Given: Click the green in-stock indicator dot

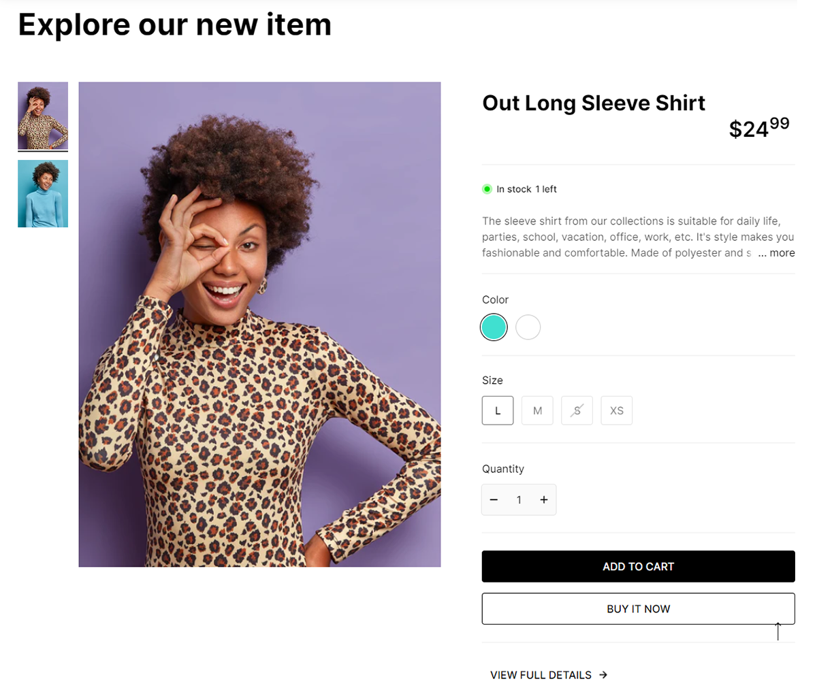Looking at the screenshot, I should pos(487,188).
